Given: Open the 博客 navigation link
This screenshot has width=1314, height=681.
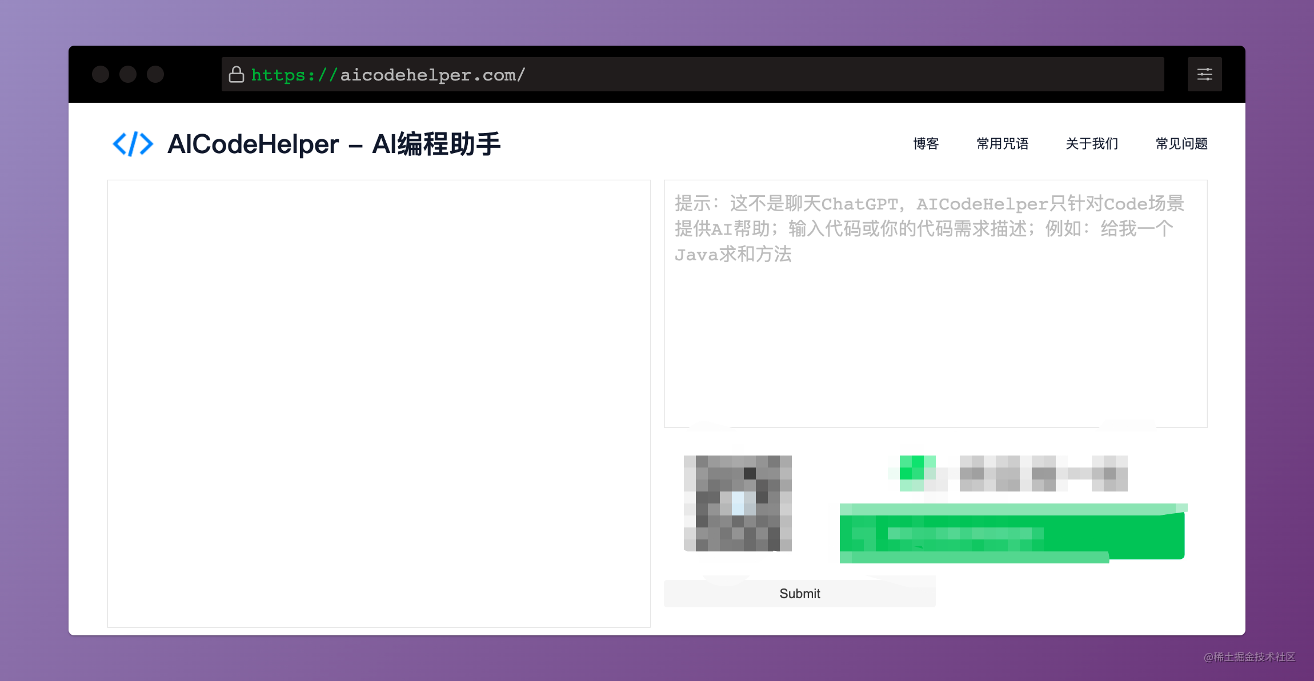Looking at the screenshot, I should pyautogui.click(x=926, y=144).
